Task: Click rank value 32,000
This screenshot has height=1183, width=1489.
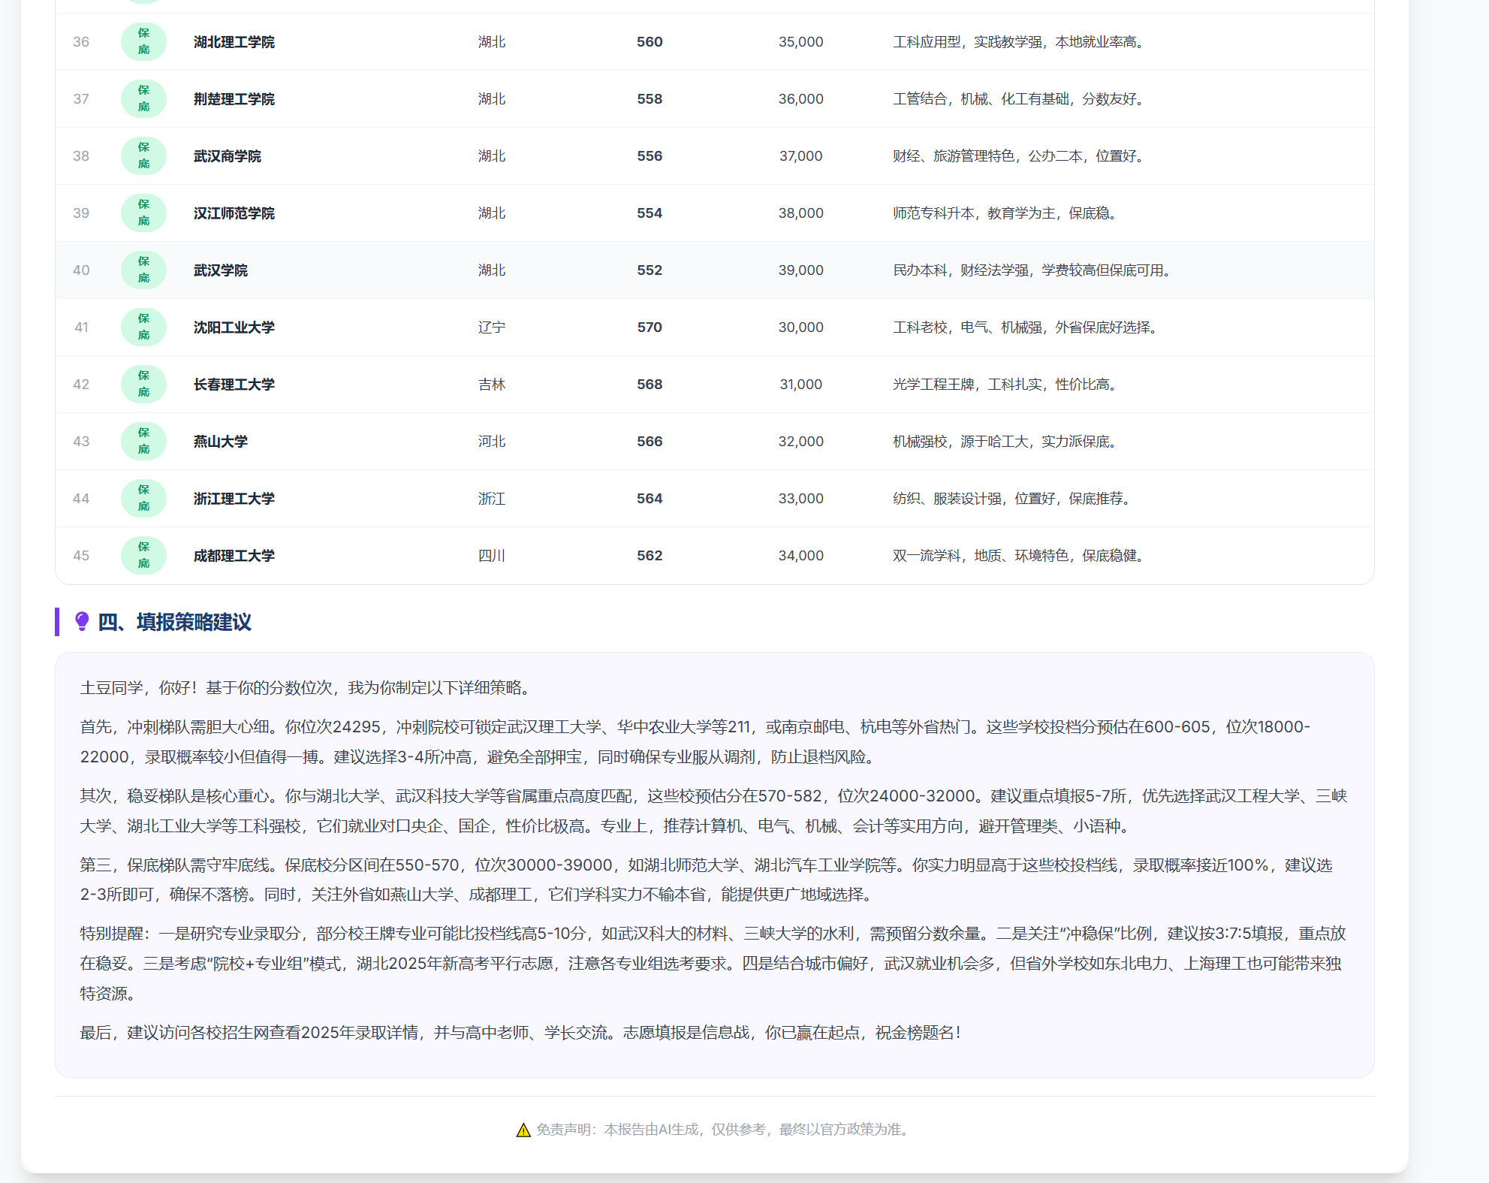Action: click(801, 442)
